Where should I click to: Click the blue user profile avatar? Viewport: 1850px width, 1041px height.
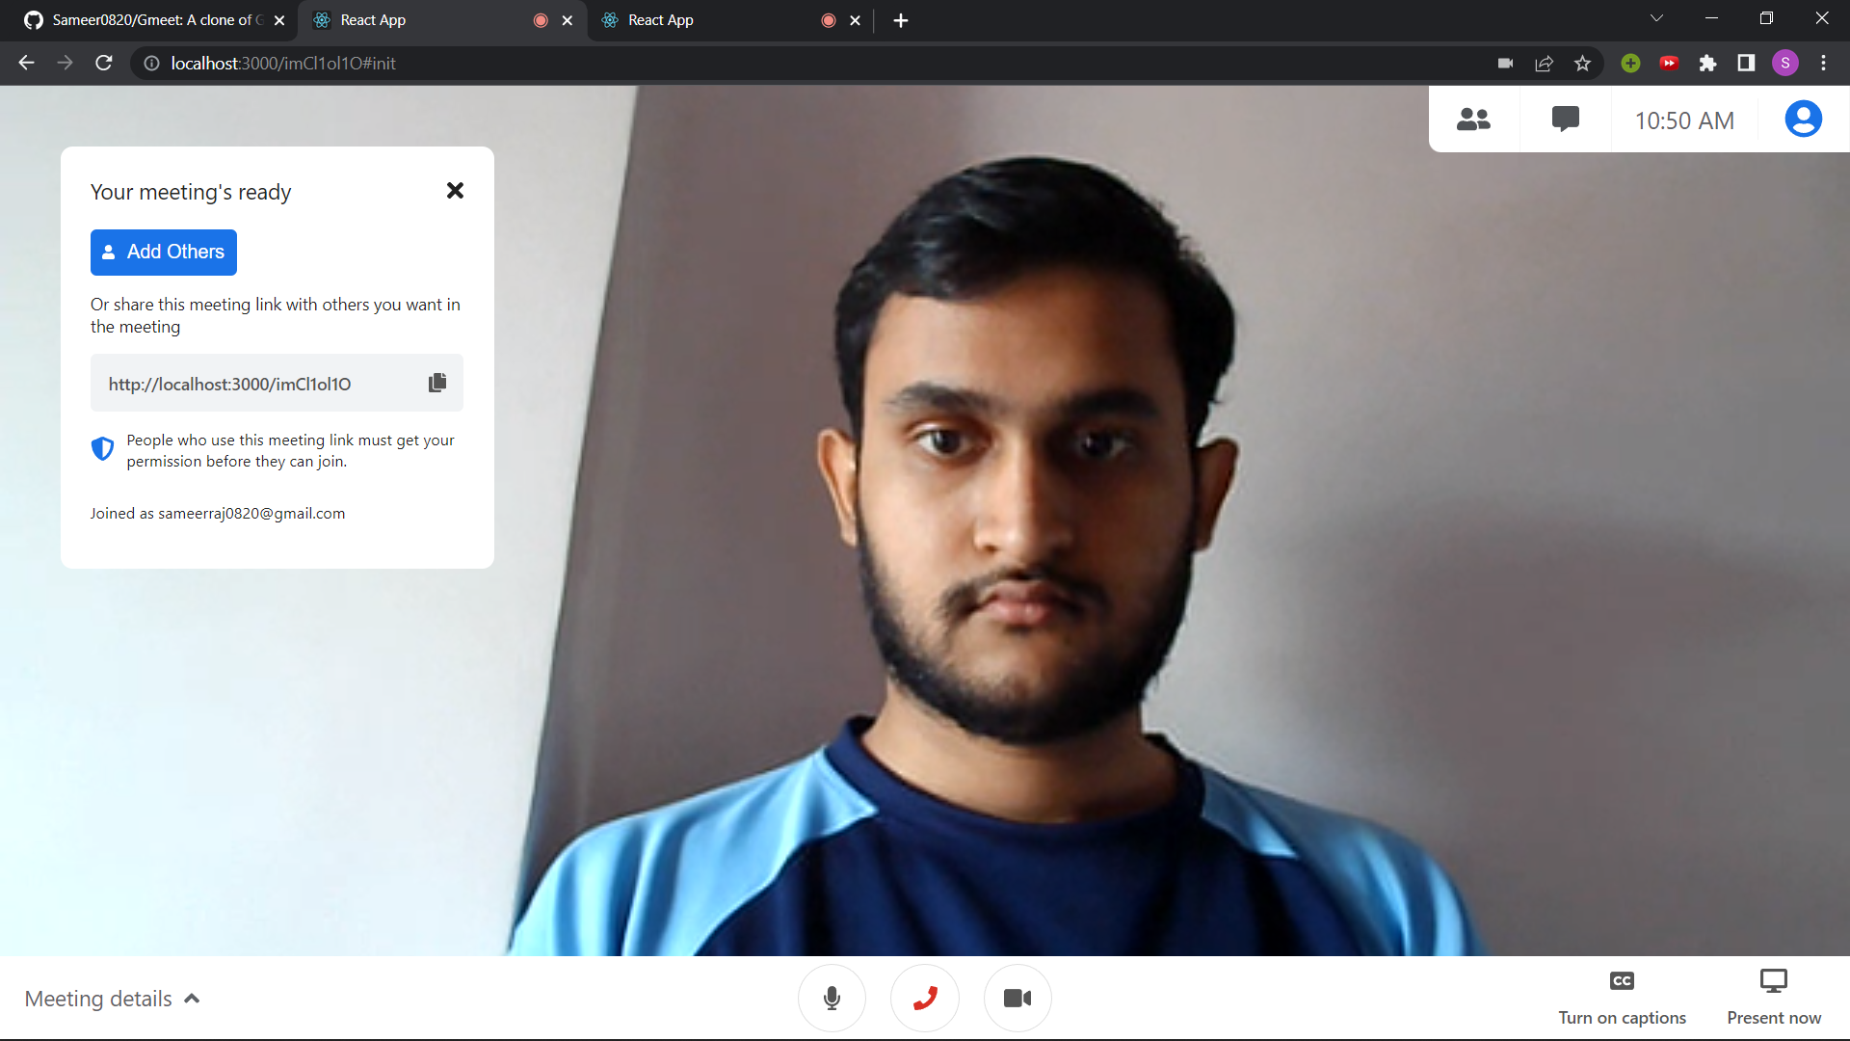tap(1803, 120)
